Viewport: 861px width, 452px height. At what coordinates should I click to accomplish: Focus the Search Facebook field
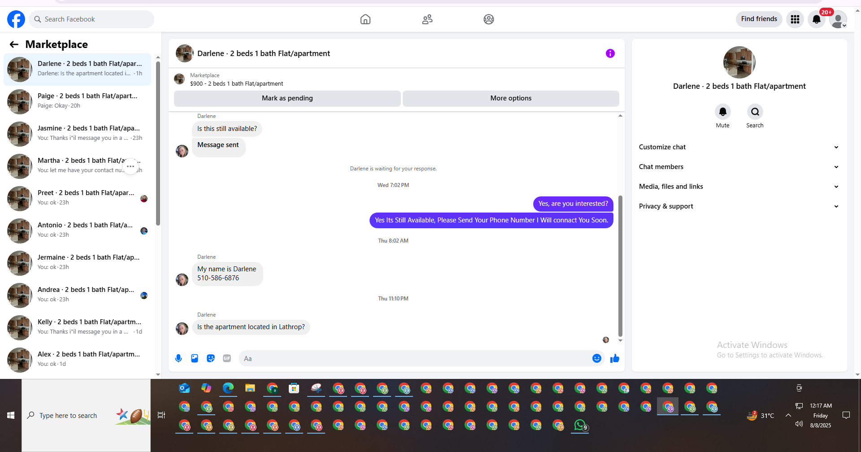(x=91, y=19)
